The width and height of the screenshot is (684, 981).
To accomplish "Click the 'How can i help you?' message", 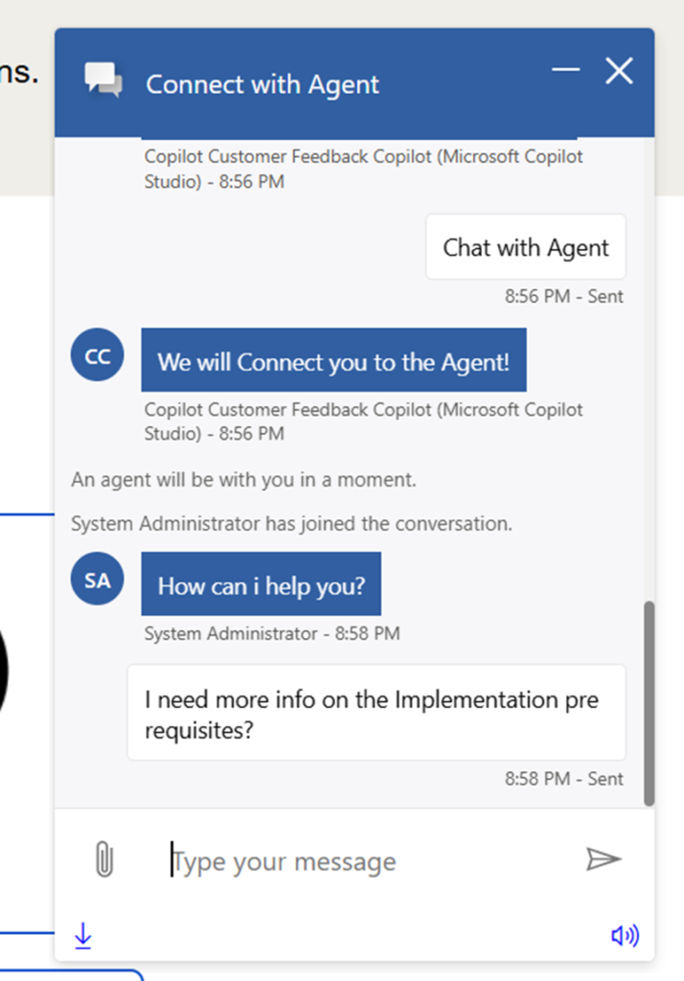I will point(262,584).
